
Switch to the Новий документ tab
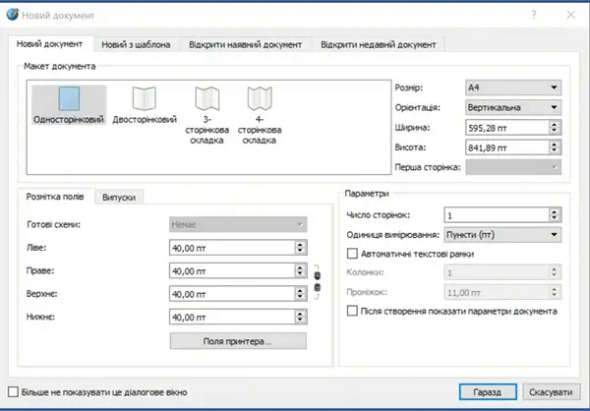50,44
